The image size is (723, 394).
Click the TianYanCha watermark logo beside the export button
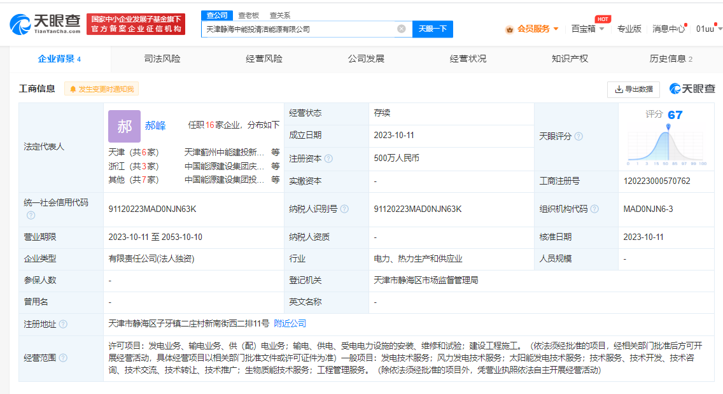692,88
